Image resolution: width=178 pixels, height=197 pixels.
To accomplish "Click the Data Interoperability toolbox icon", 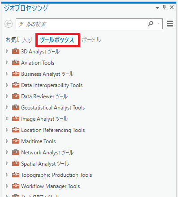I will click(x=16, y=85).
